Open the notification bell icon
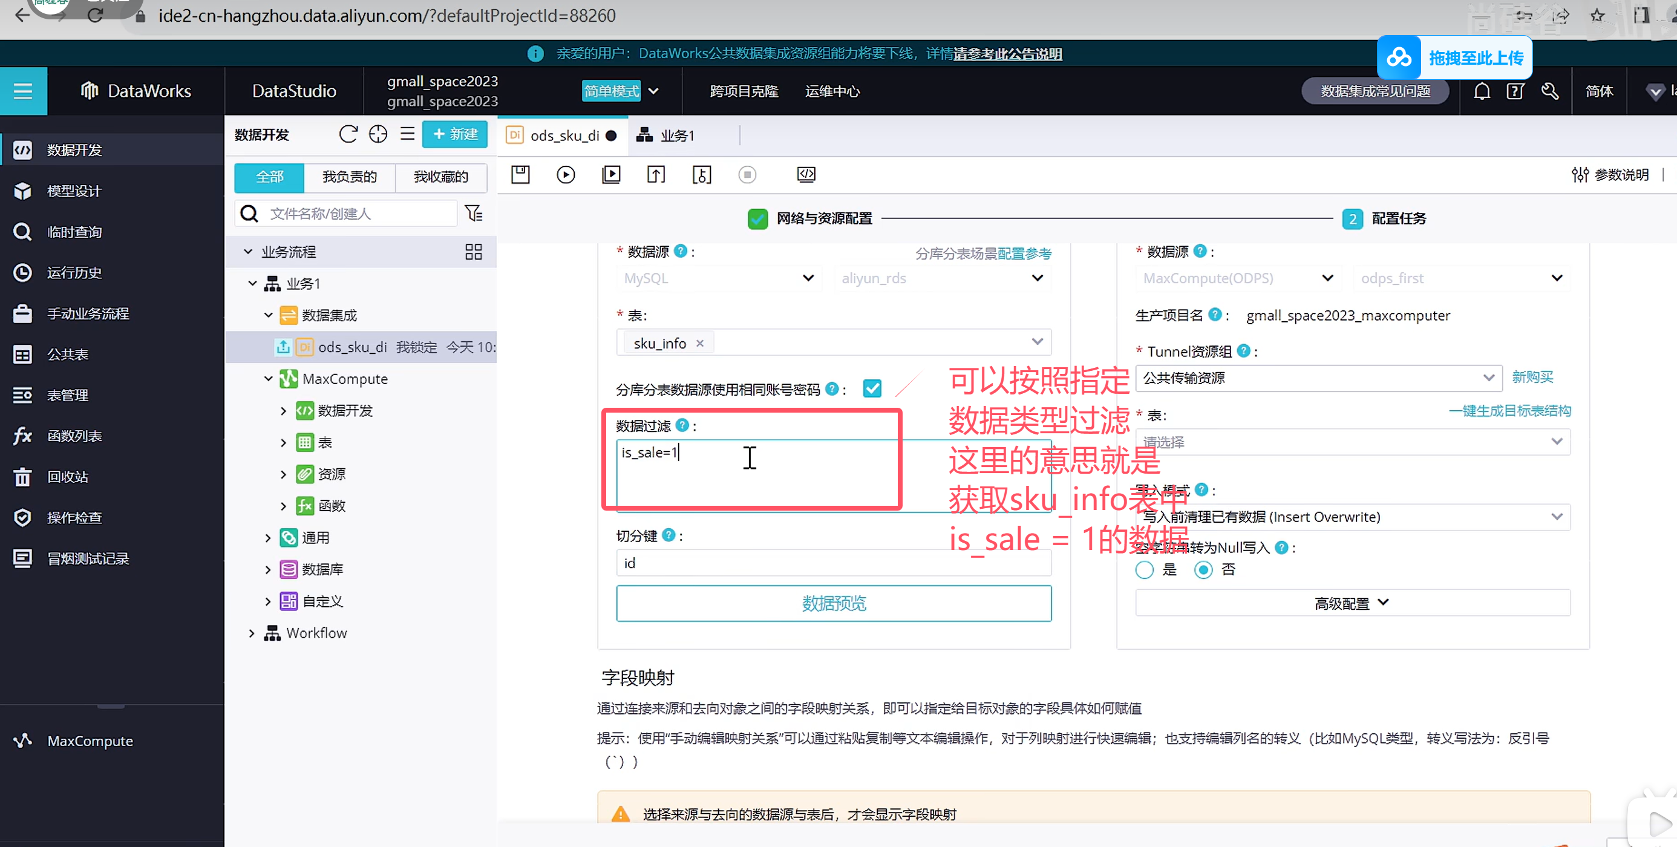1677x847 pixels. pos(1481,91)
